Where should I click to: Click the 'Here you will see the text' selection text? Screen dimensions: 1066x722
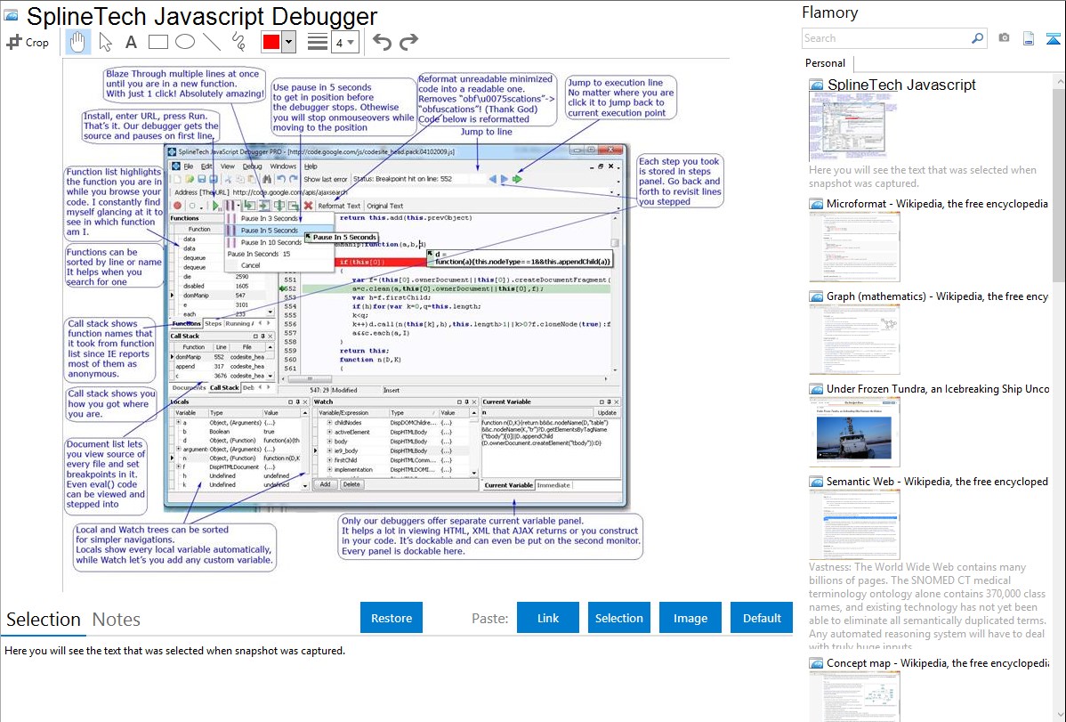[x=174, y=651]
